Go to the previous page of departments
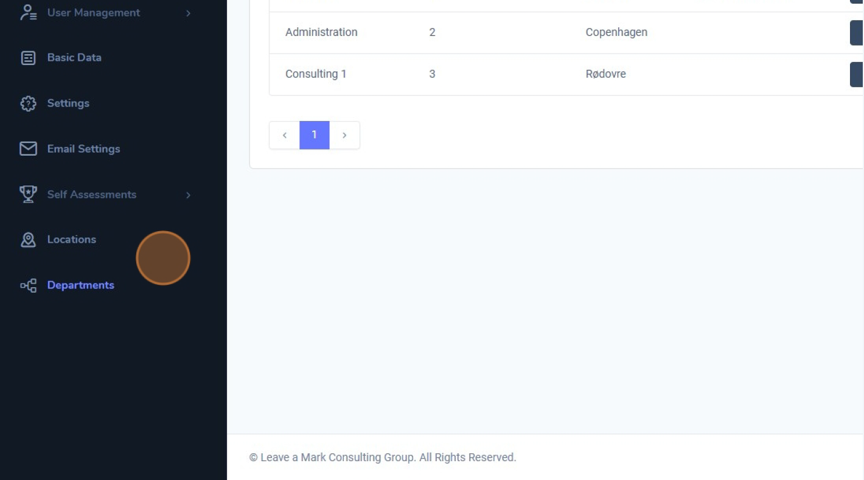This screenshot has width=864, height=480. click(284, 135)
